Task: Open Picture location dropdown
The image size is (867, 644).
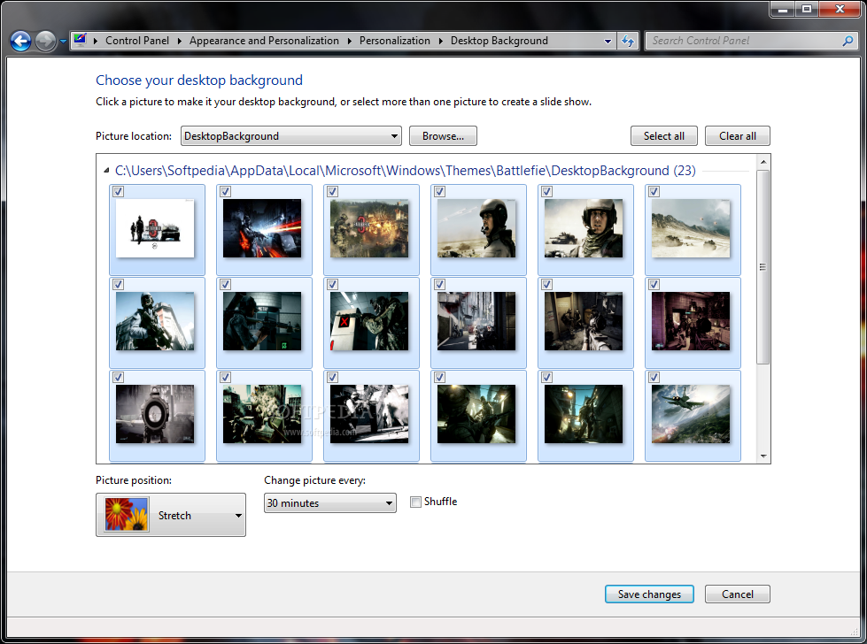Action: point(290,136)
